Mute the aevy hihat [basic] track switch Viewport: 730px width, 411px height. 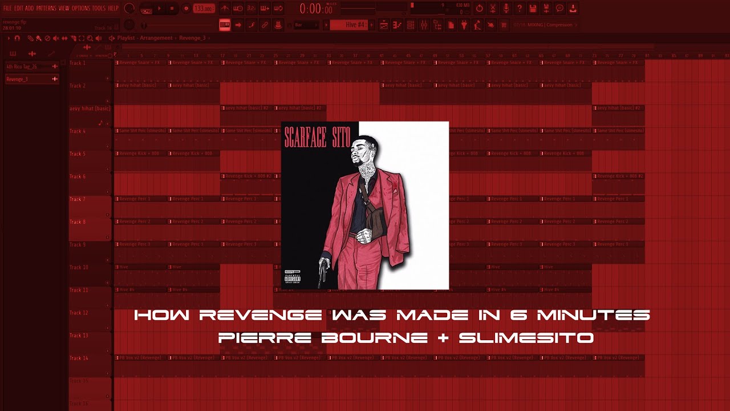[107, 123]
